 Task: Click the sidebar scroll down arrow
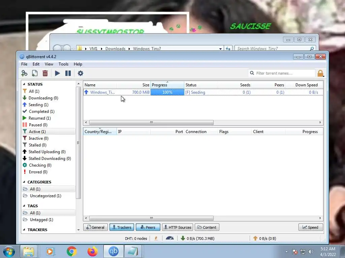pos(79,230)
